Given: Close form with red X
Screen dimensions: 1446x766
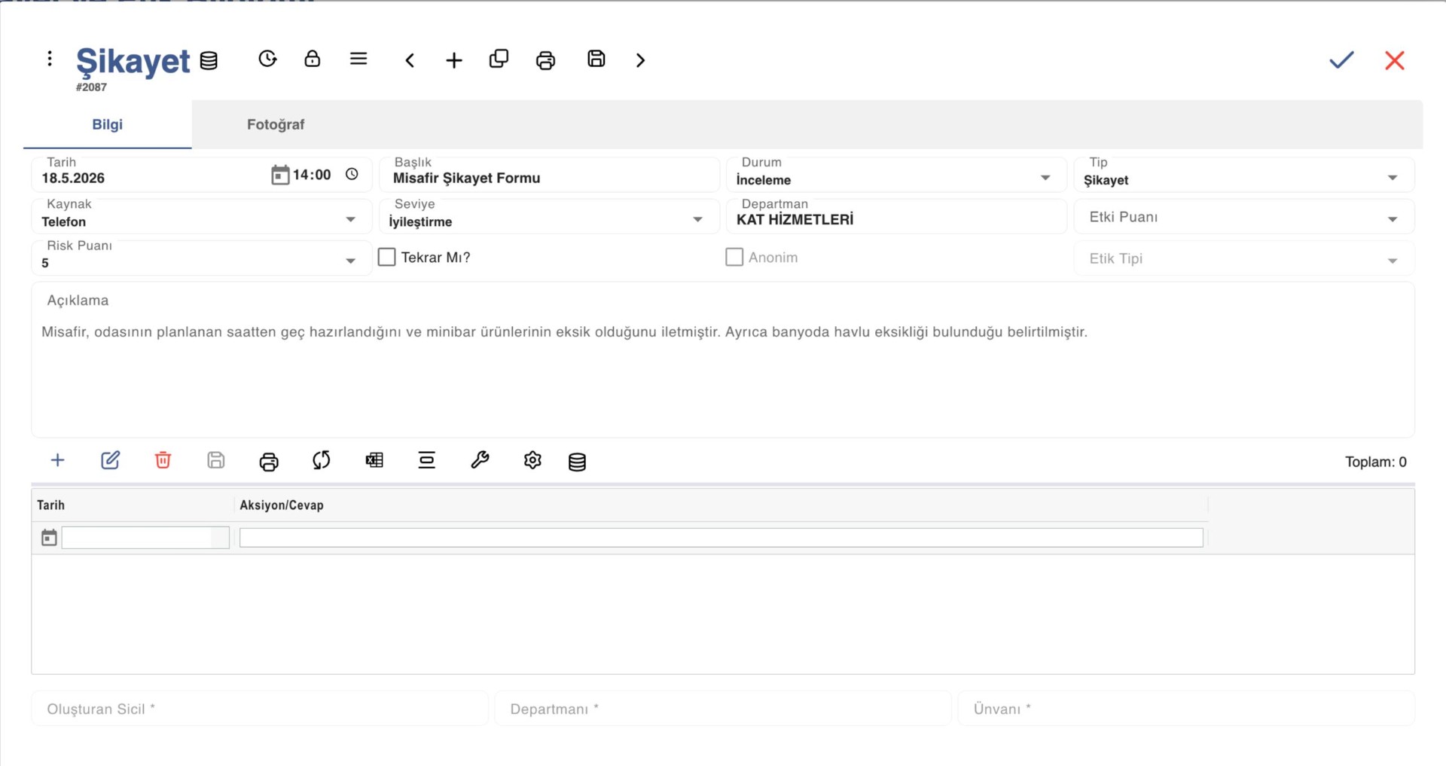Looking at the screenshot, I should pyautogui.click(x=1395, y=60).
